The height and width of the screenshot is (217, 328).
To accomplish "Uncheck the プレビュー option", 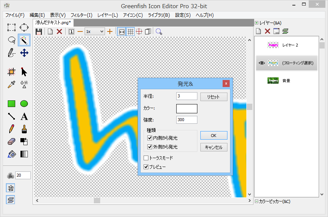I will coord(146,167).
